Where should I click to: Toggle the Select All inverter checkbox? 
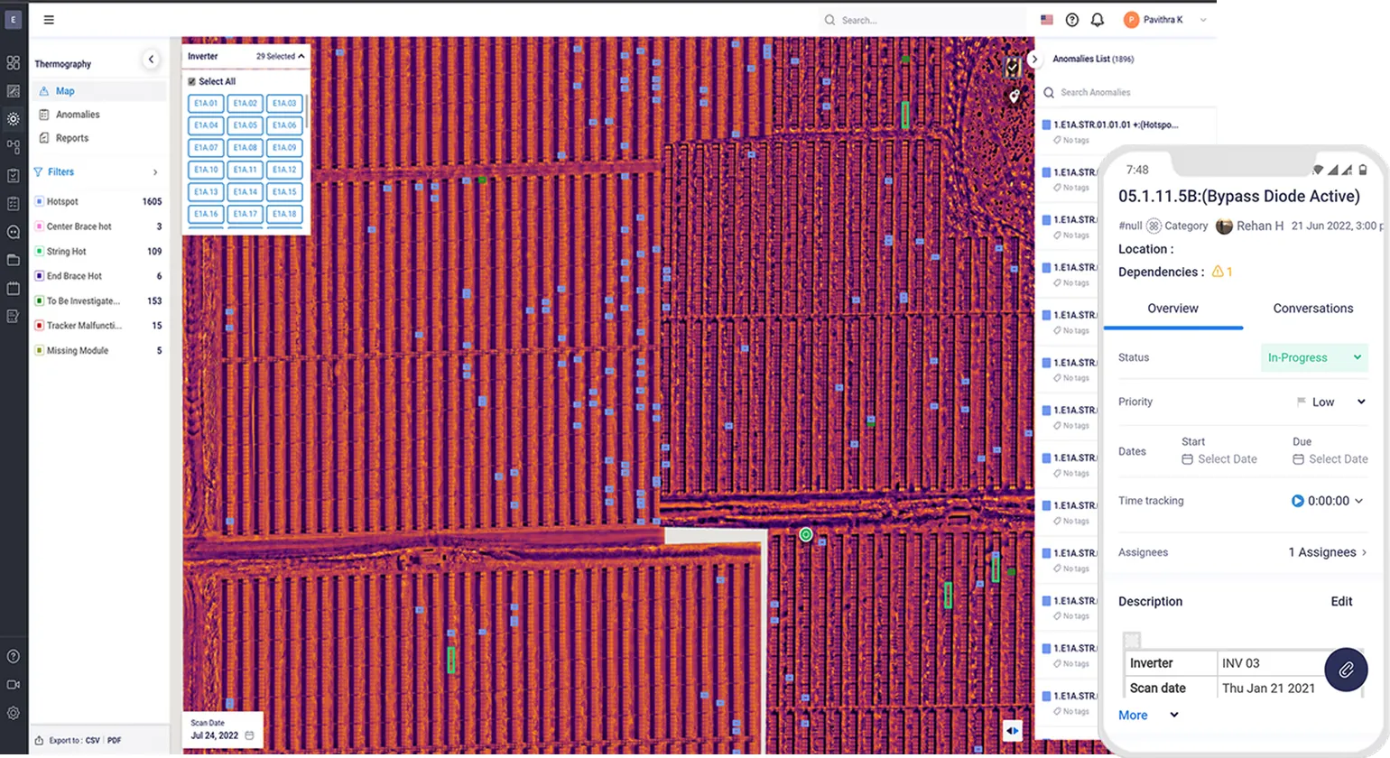point(191,81)
